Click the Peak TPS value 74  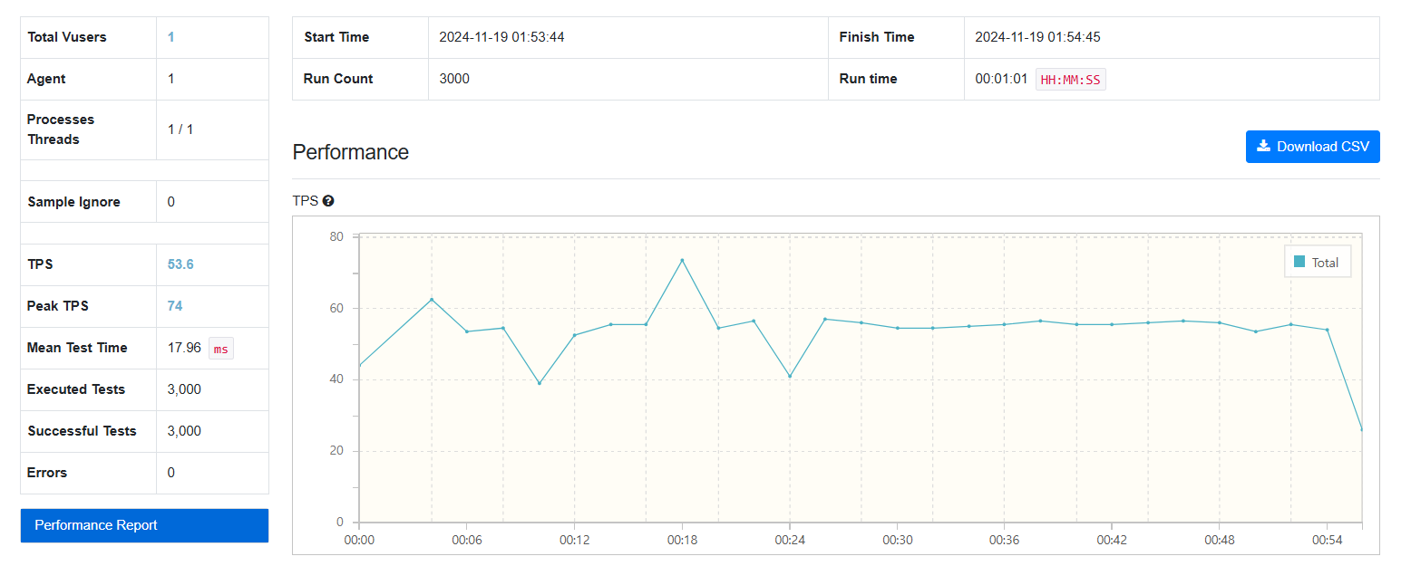175,306
